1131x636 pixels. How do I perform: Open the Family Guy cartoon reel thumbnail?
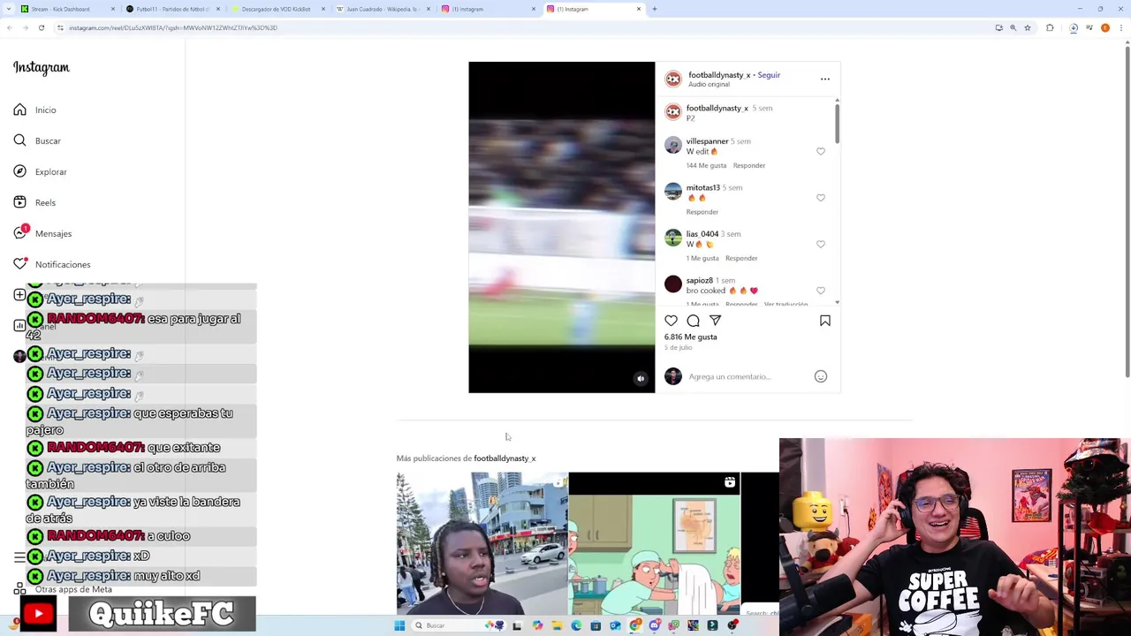coord(654,543)
